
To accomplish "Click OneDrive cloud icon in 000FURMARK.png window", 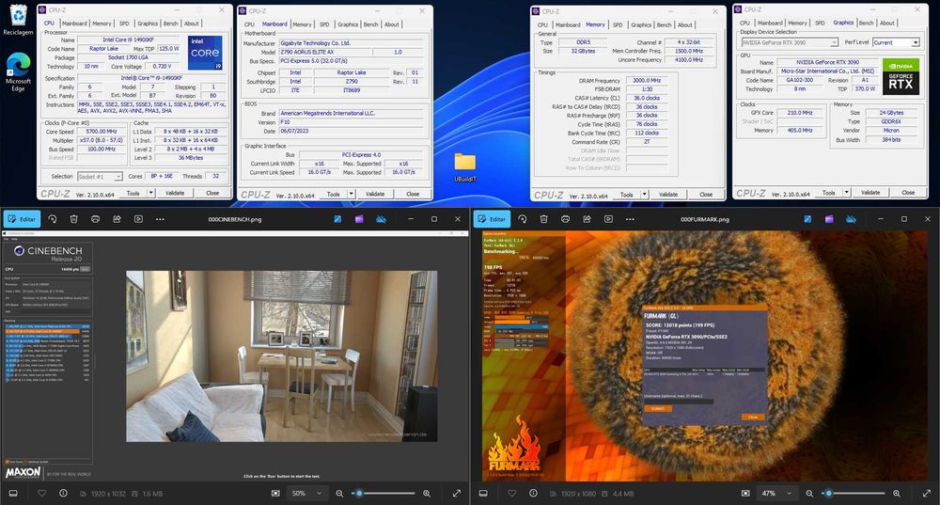I will tap(851, 219).
